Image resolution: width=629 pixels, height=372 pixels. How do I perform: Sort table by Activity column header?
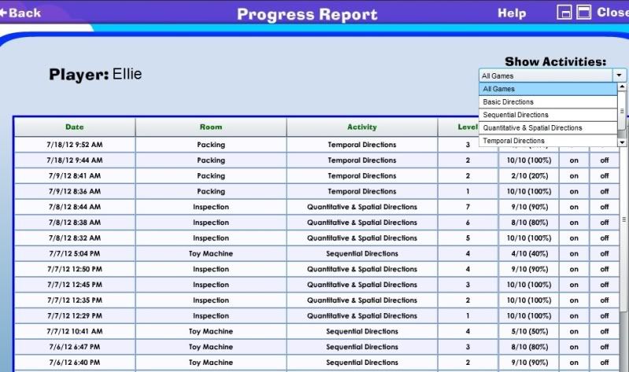[362, 127]
